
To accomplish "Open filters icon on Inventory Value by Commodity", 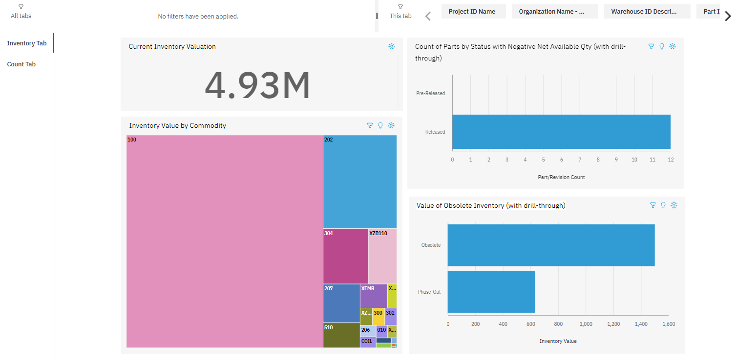I will 370,125.
